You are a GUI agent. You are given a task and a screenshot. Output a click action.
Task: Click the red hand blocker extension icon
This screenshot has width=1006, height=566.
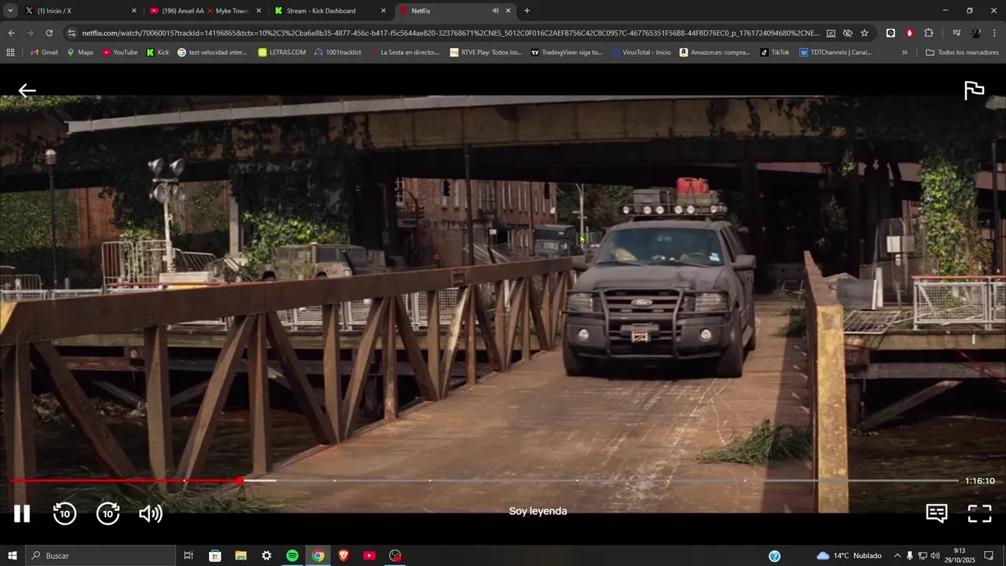(x=909, y=33)
